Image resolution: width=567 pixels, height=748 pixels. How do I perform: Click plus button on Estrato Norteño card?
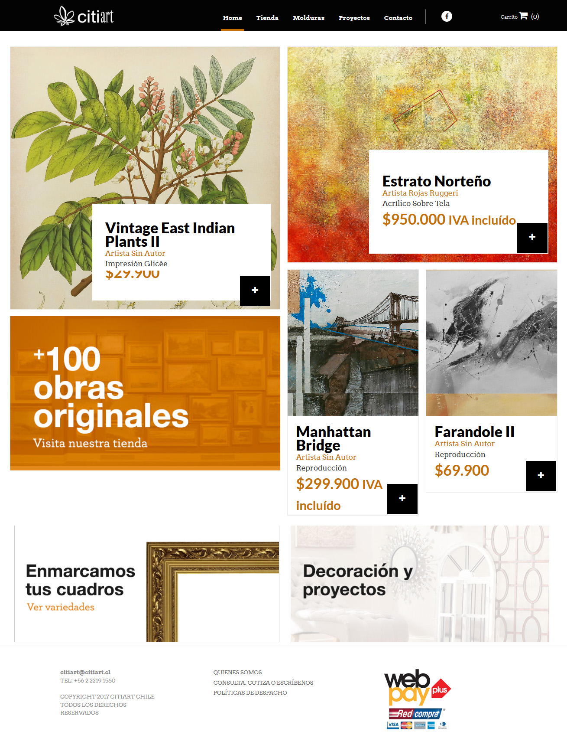click(532, 238)
